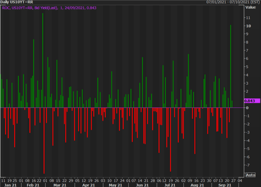Click the Apr 21 month label
The image size is (261, 187).
[x=88, y=185]
